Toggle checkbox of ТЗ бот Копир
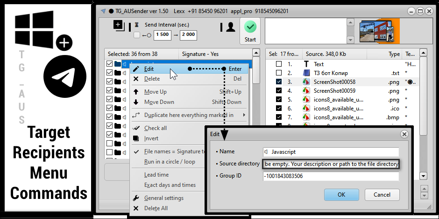Screen dimensions: 439x219 [x=278, y=73]
